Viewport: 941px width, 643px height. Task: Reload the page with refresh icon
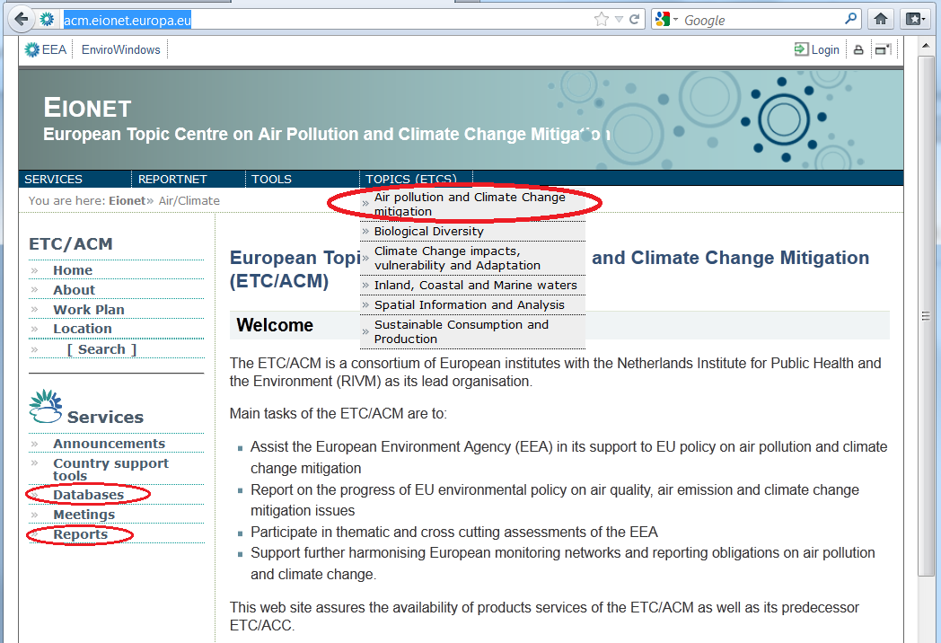(634, 19)
